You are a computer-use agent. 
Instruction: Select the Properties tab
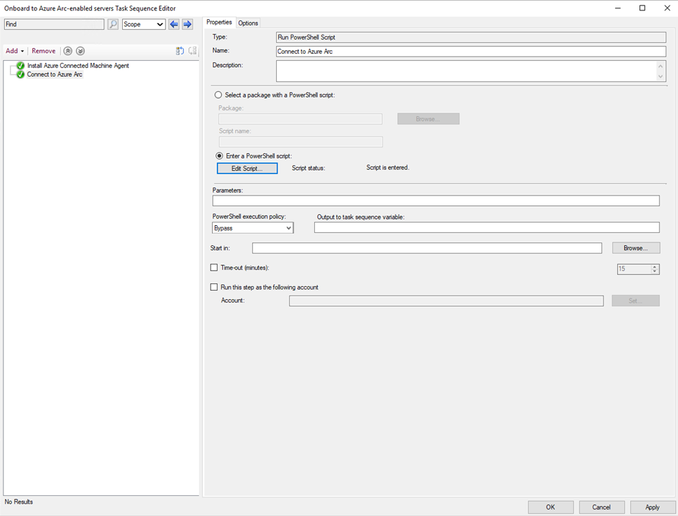(x=219, y=22)
